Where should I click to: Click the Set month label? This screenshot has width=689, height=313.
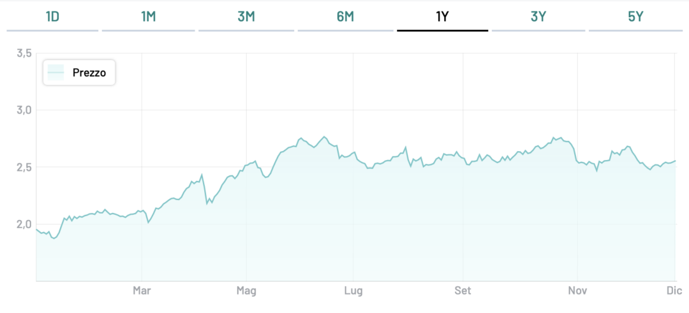[463, 291]
